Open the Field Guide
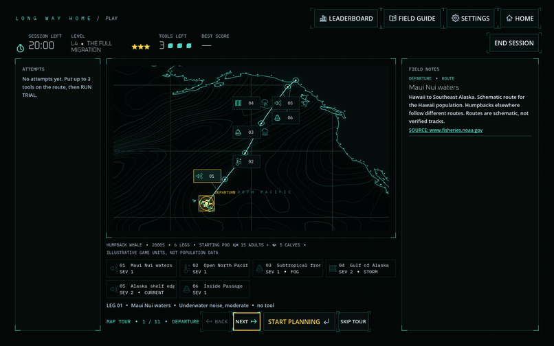The height and width of the screenshot is (346, 554). [x=412, y=19]
